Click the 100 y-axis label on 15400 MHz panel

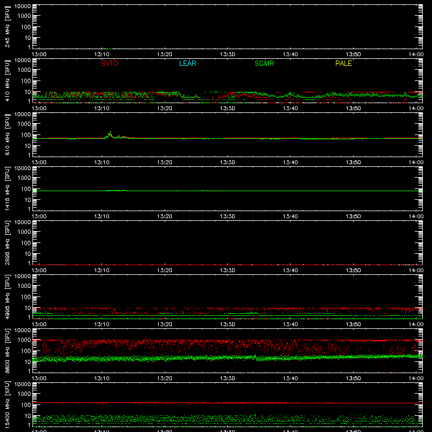pos(26,405)
